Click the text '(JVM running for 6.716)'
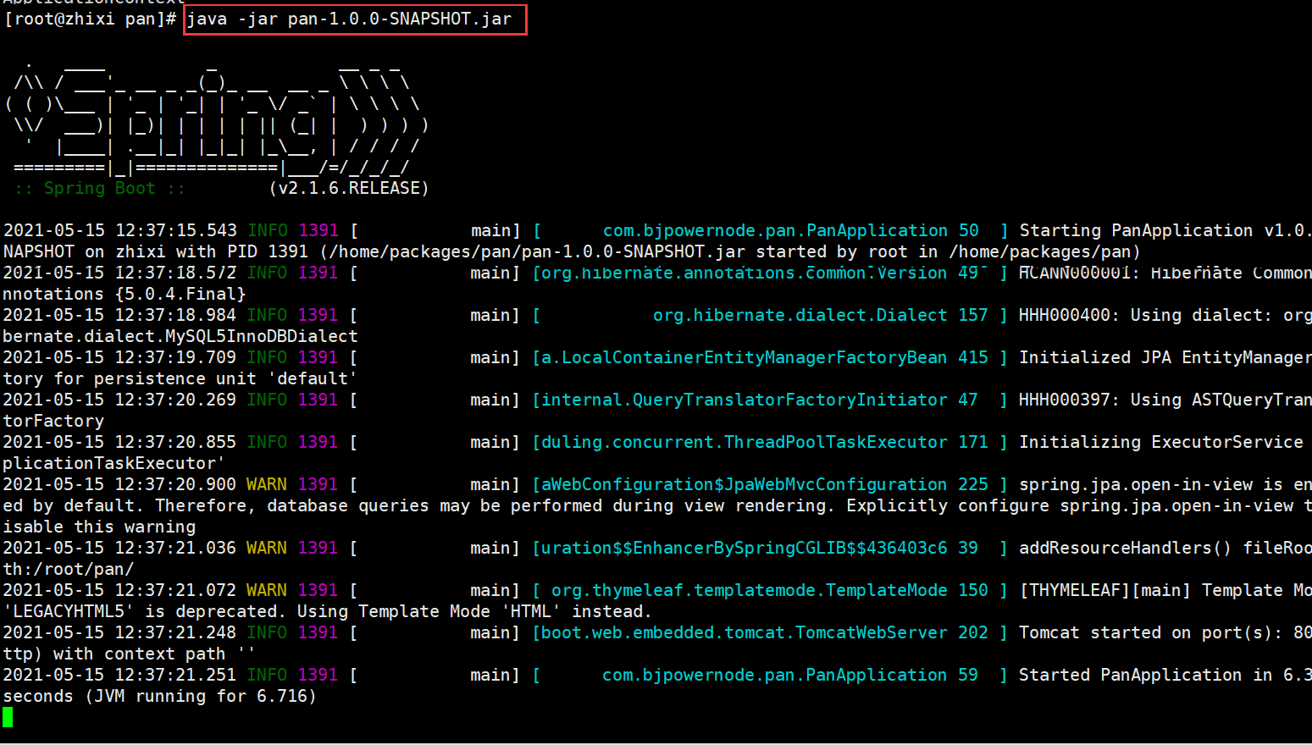This screenshot has width=1312, height=745. (x=201, y=696)
